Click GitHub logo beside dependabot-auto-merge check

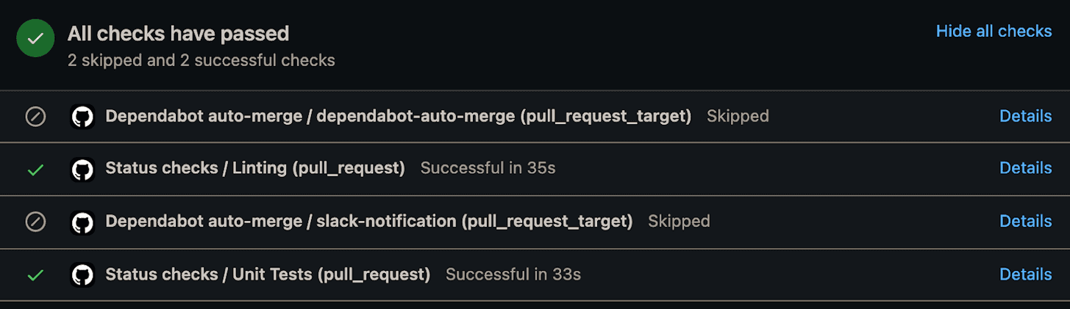coord(82,117)
